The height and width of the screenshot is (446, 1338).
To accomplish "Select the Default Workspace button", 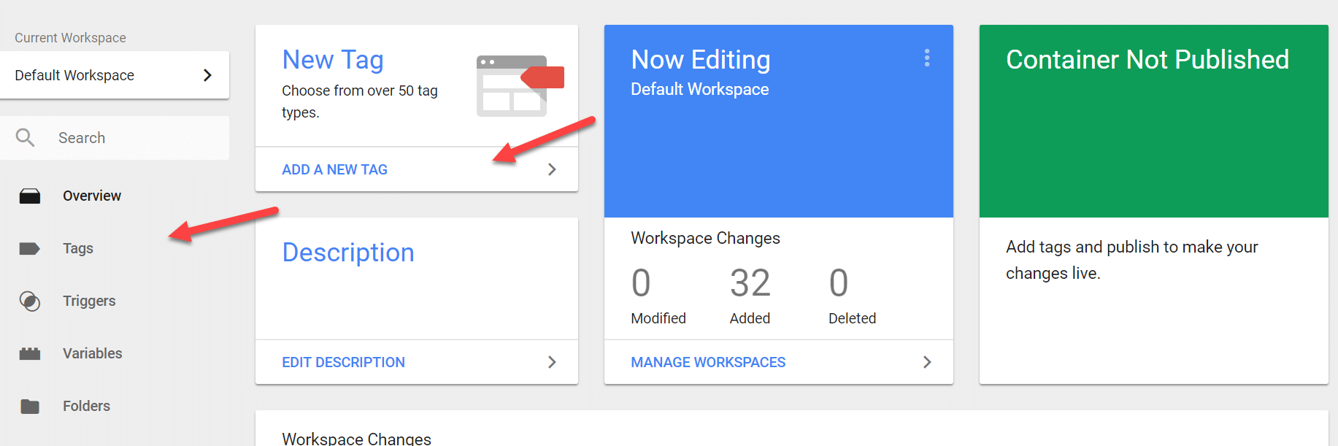I will tap(115, 75).
